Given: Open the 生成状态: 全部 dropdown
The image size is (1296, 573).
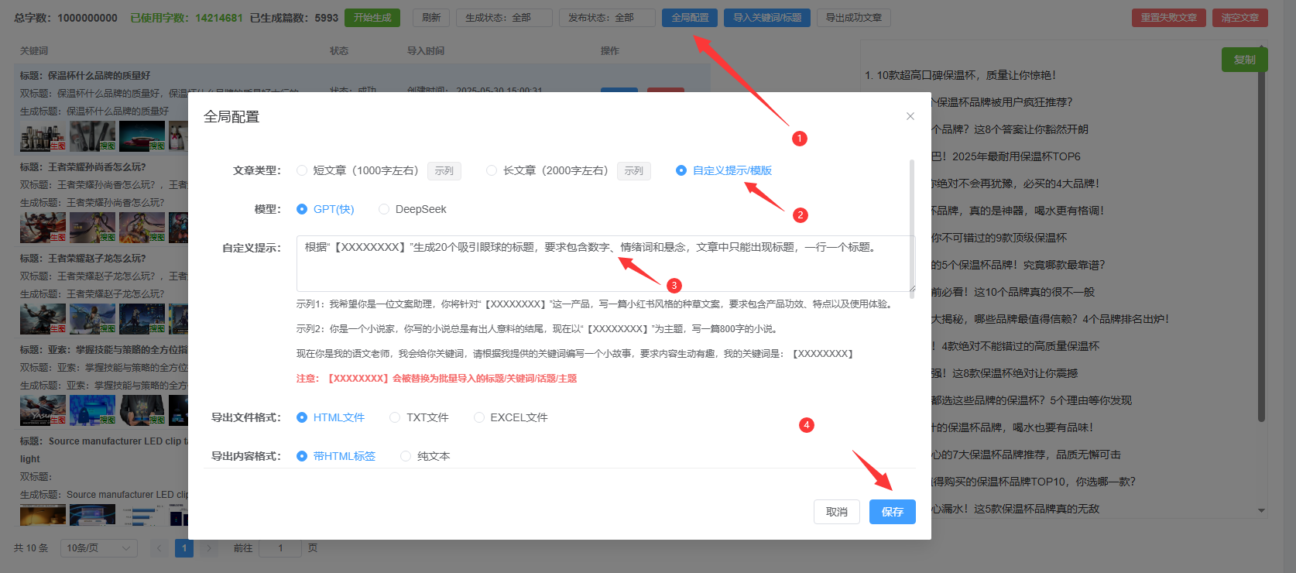Looking at the screenshot, I should [504, 18].
